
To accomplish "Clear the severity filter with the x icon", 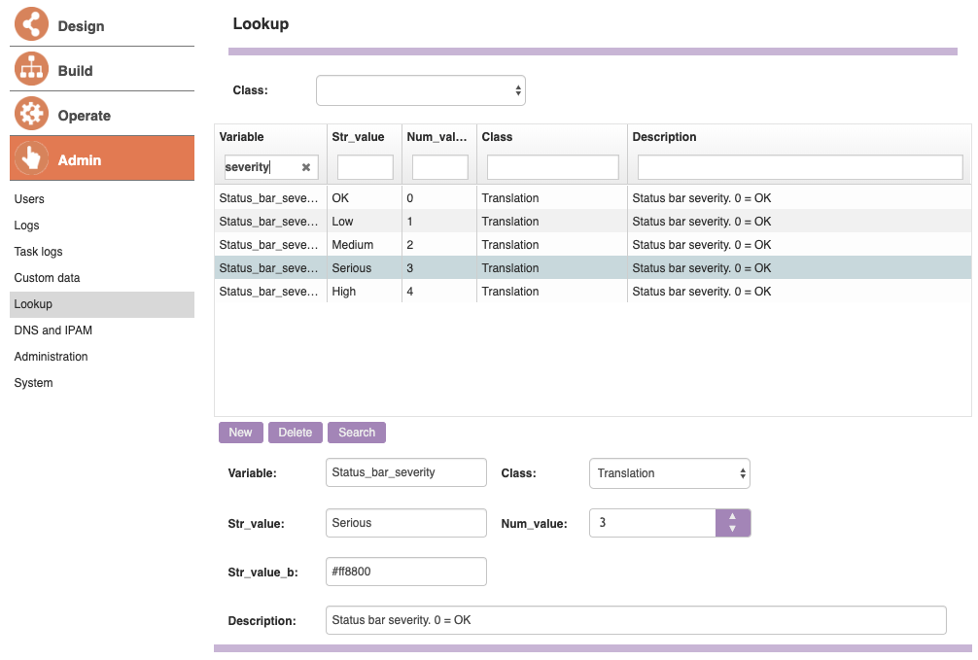I will pyautogui.click(x=306, y=167).
